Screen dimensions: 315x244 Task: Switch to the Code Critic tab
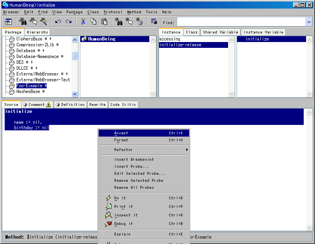click(x=123, y=104)
